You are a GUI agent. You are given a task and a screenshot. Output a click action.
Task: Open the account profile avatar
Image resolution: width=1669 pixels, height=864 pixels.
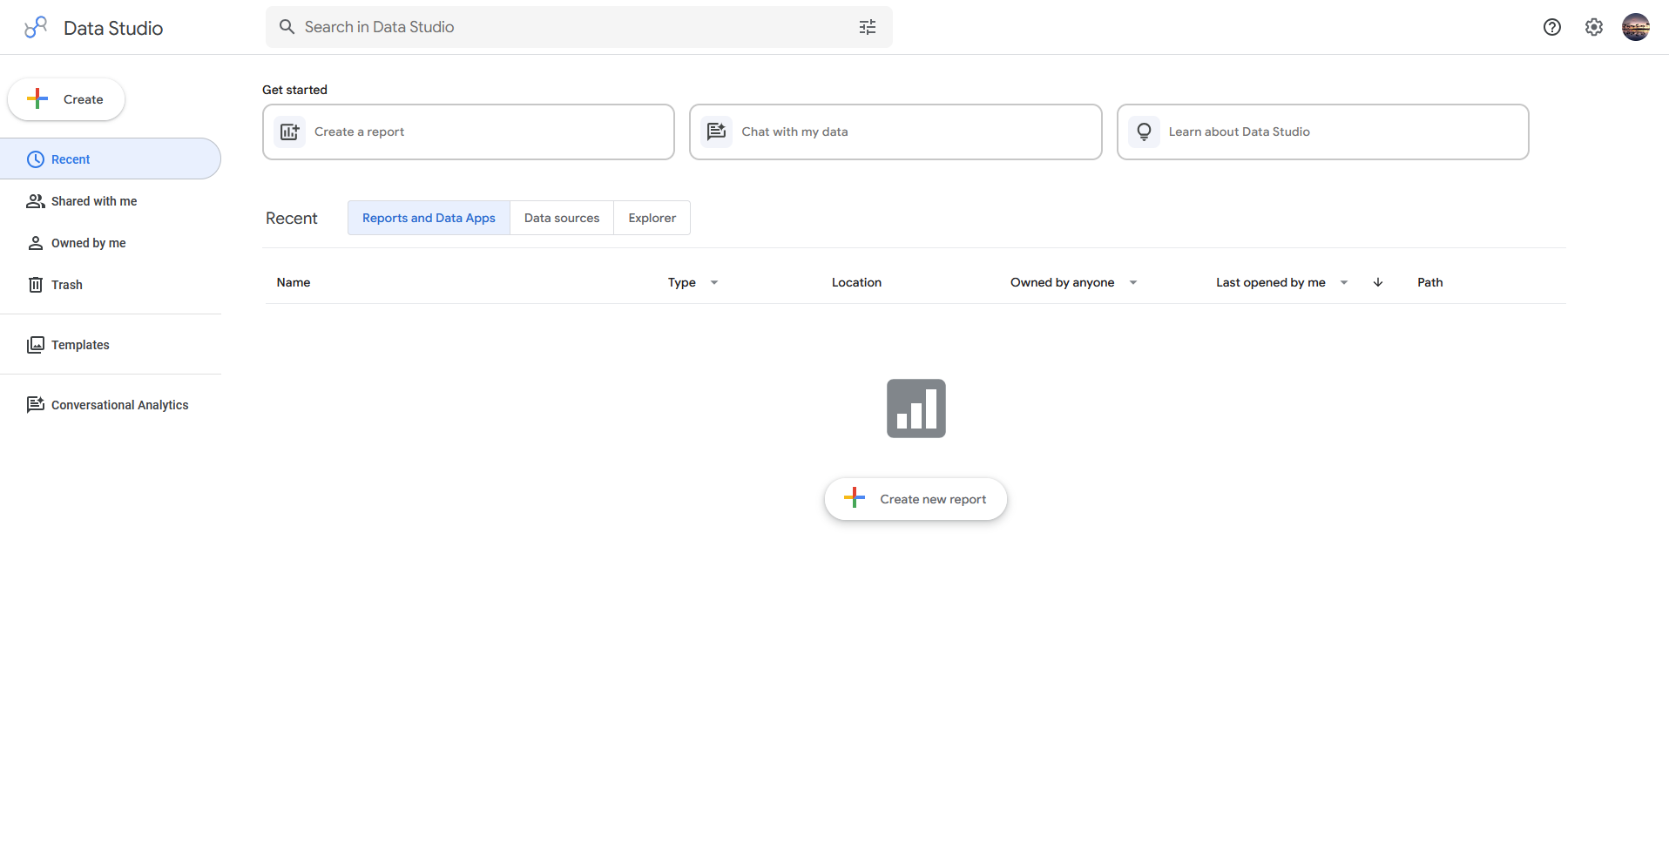click(1636, 27)
